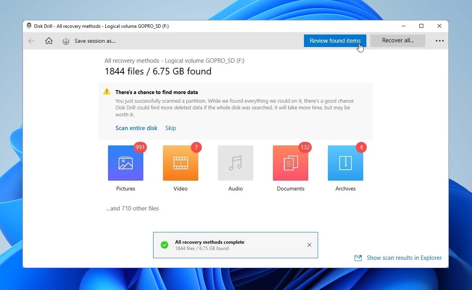Click the 4 badge on Archives
This screenshot has width=472, height=290.
[x=361, y=147]
